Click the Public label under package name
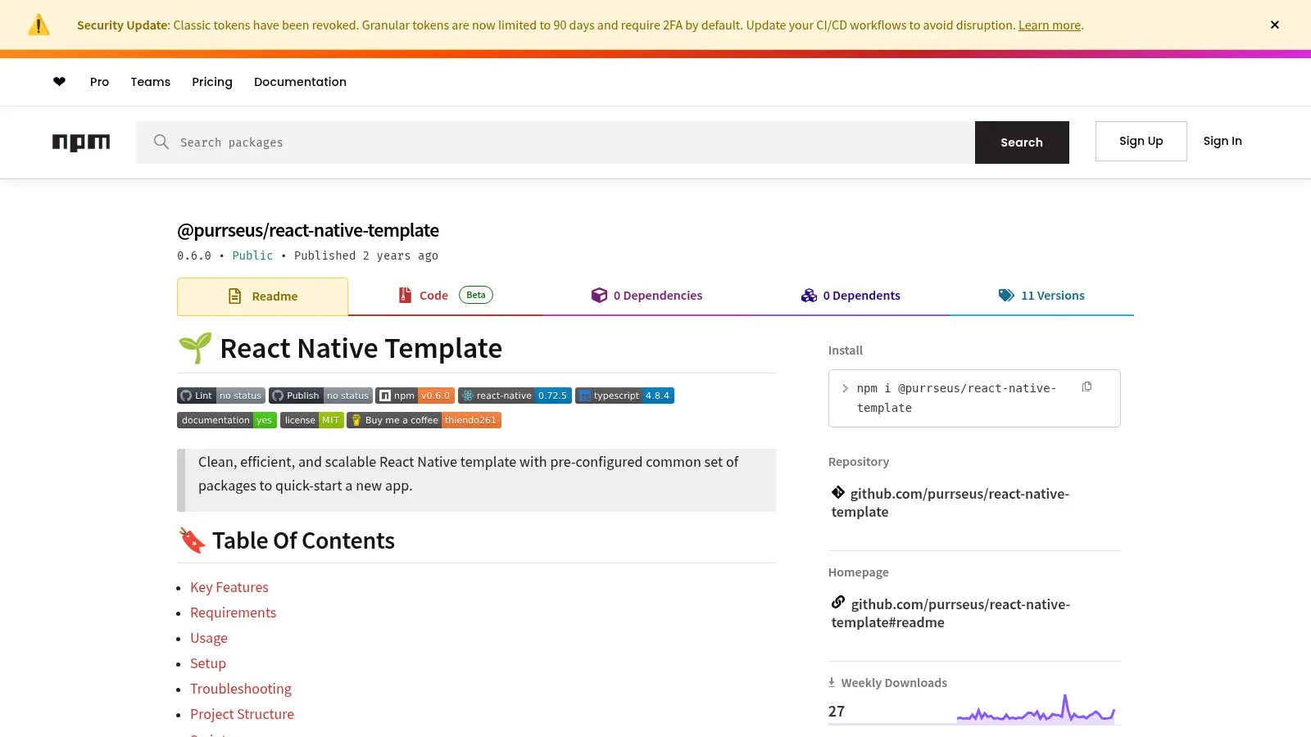This screenshot has height=737, width=1311. [252, 255]
